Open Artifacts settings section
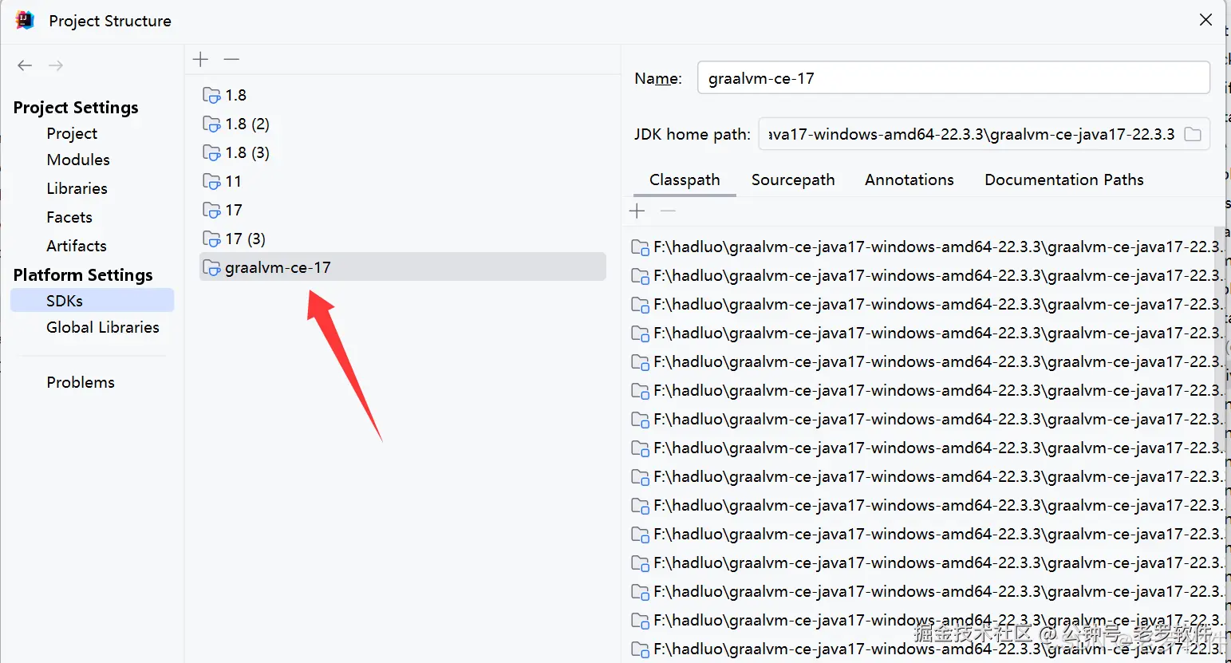This screenshot has width=1231, height=663. 77,246
